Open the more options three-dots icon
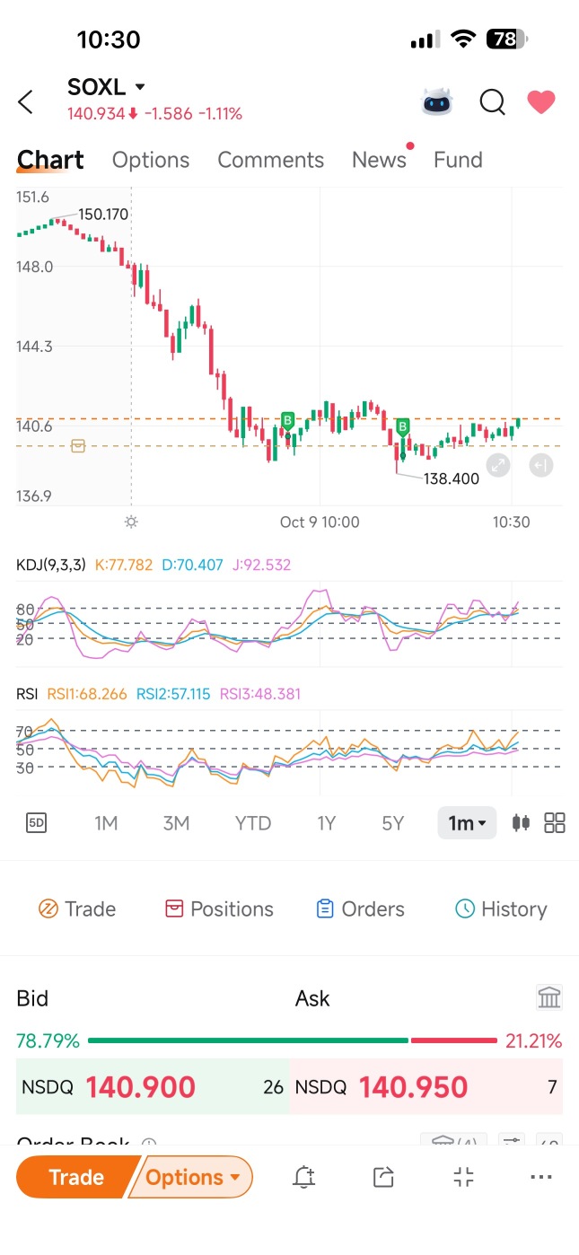 541,1178
